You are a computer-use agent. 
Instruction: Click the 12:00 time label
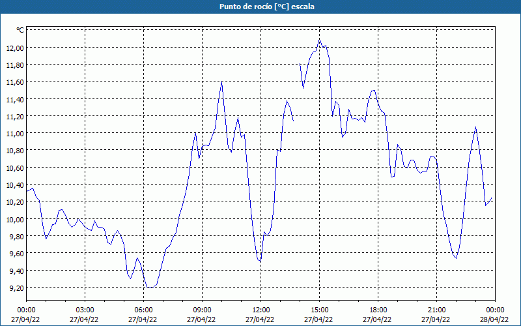coord(261,310)
